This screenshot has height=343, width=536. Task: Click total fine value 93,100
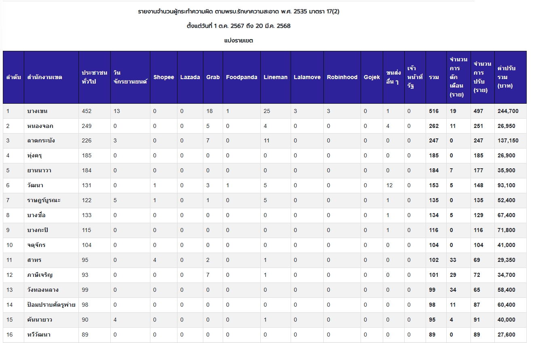point(506,185)
